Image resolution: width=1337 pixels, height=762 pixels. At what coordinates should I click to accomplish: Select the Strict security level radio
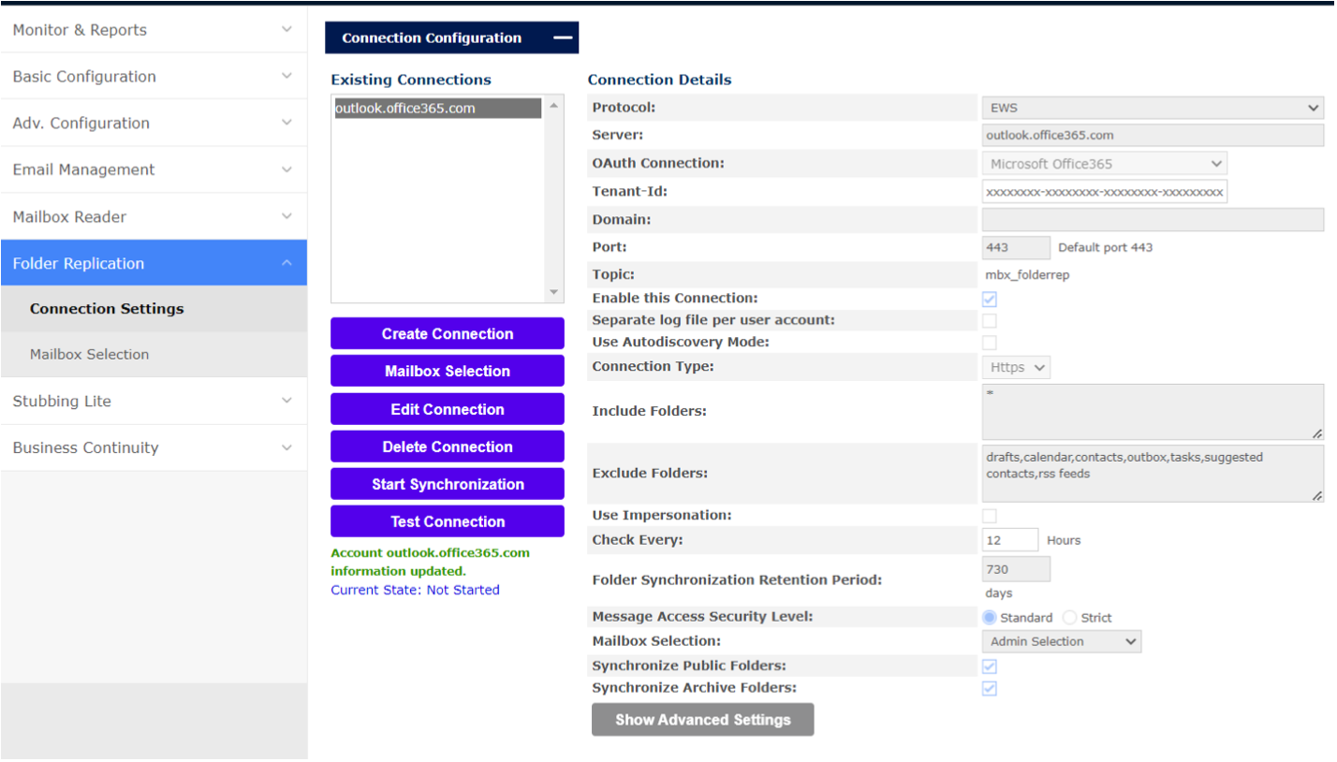[1070, 618]
